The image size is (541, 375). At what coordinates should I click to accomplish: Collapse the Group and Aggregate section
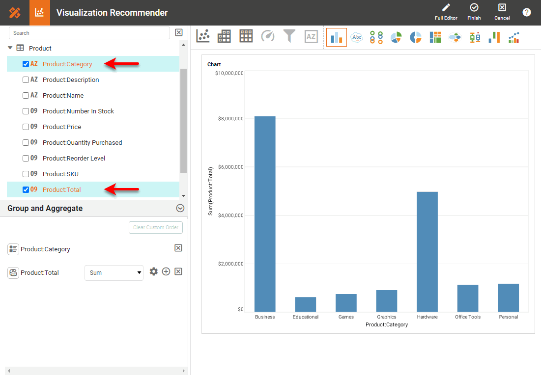180,208
